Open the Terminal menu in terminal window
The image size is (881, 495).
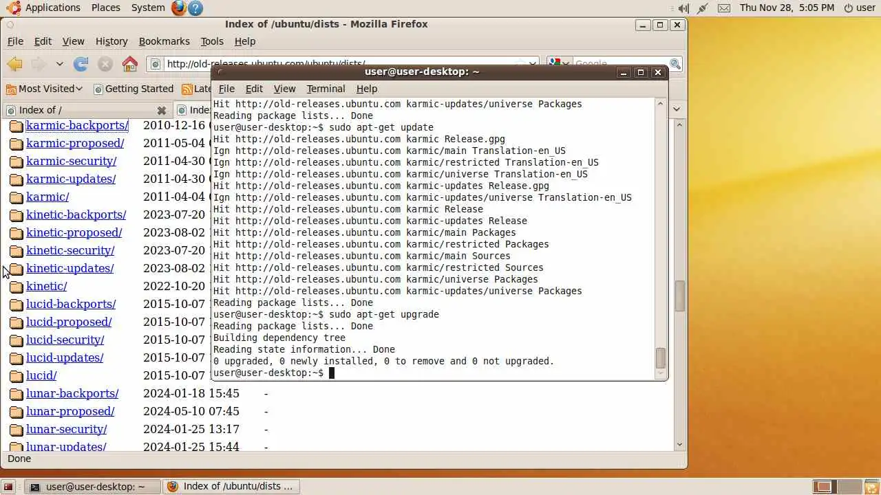pyautogui.click(x=326, y=89)
